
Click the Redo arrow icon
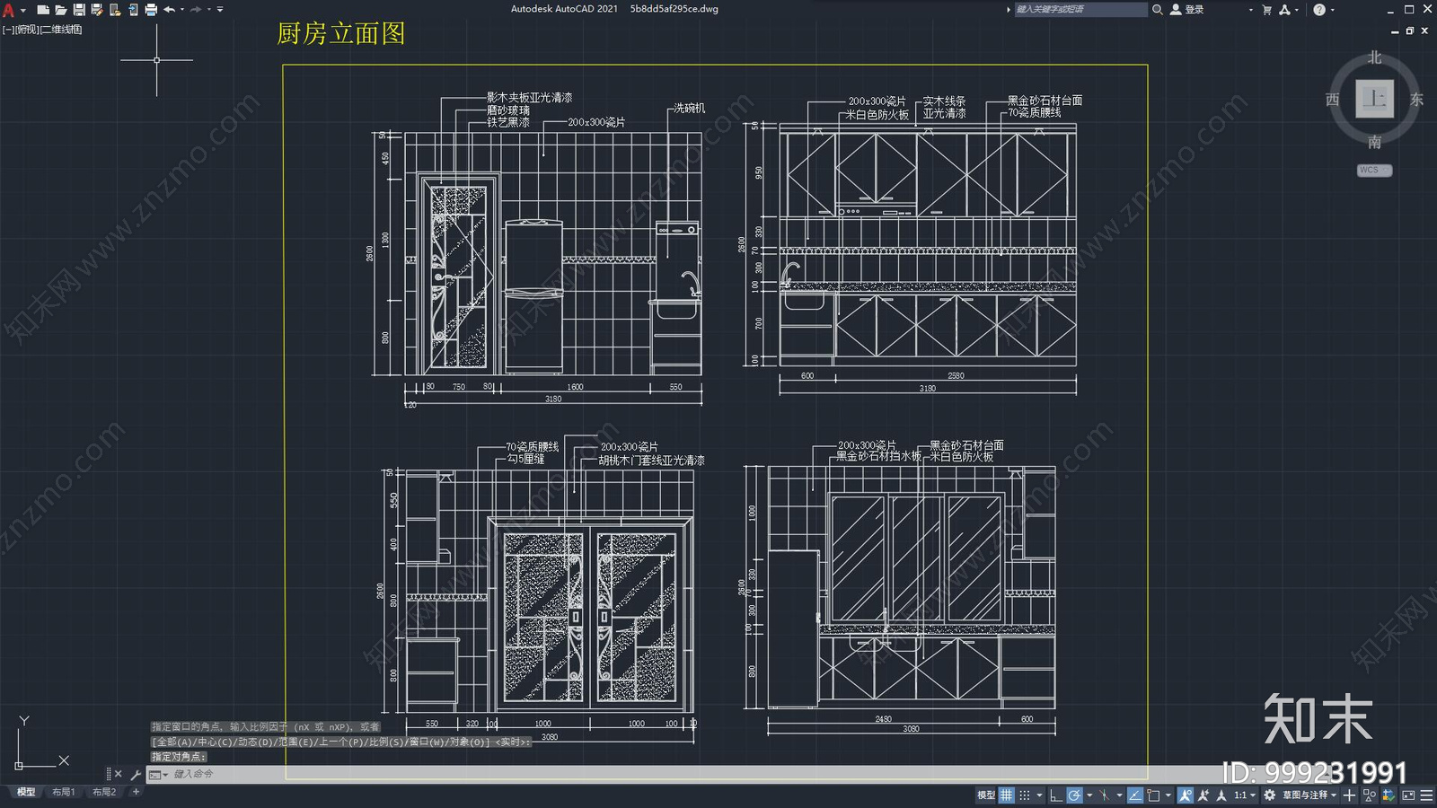pyautogui.click(x=196, y=10)
